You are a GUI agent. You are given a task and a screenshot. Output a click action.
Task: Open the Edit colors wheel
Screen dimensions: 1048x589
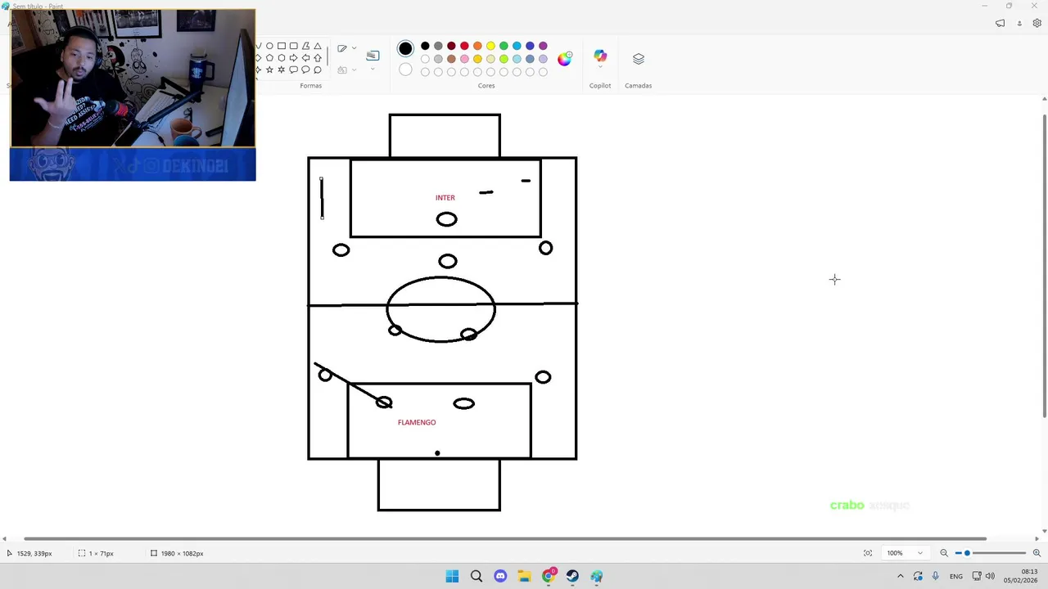point(565,58)
